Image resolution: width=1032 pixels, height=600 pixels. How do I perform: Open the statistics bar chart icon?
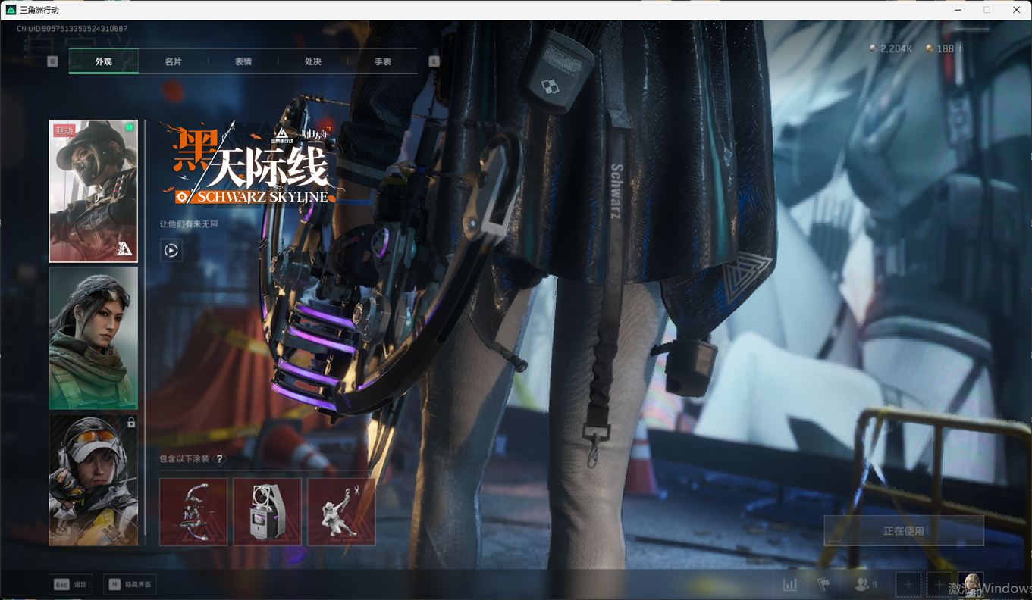[x=790, y=584]
